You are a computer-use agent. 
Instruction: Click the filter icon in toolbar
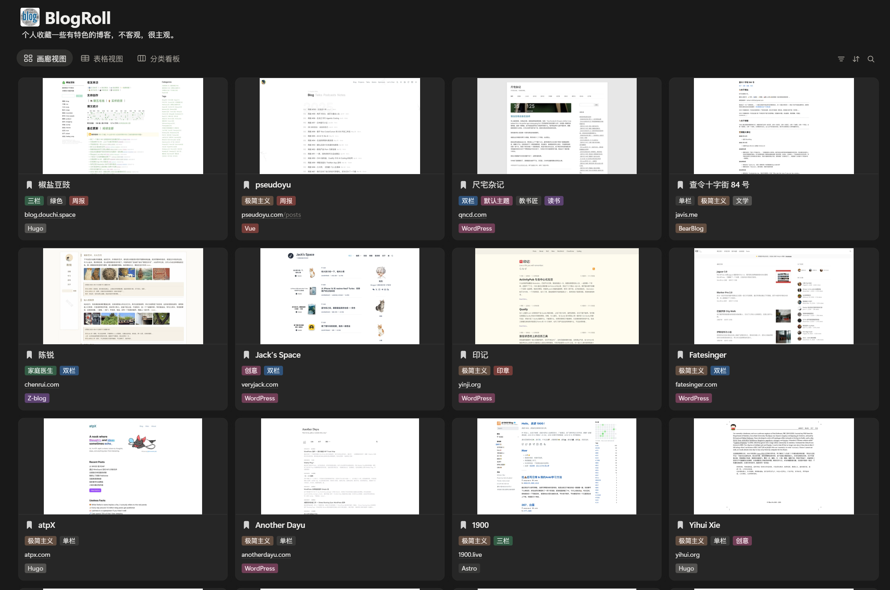pyautogui.click(x=841, y=59)
